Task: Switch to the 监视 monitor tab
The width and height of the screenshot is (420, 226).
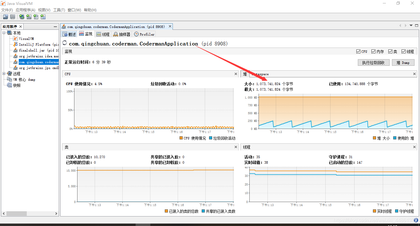Action: 86,34
